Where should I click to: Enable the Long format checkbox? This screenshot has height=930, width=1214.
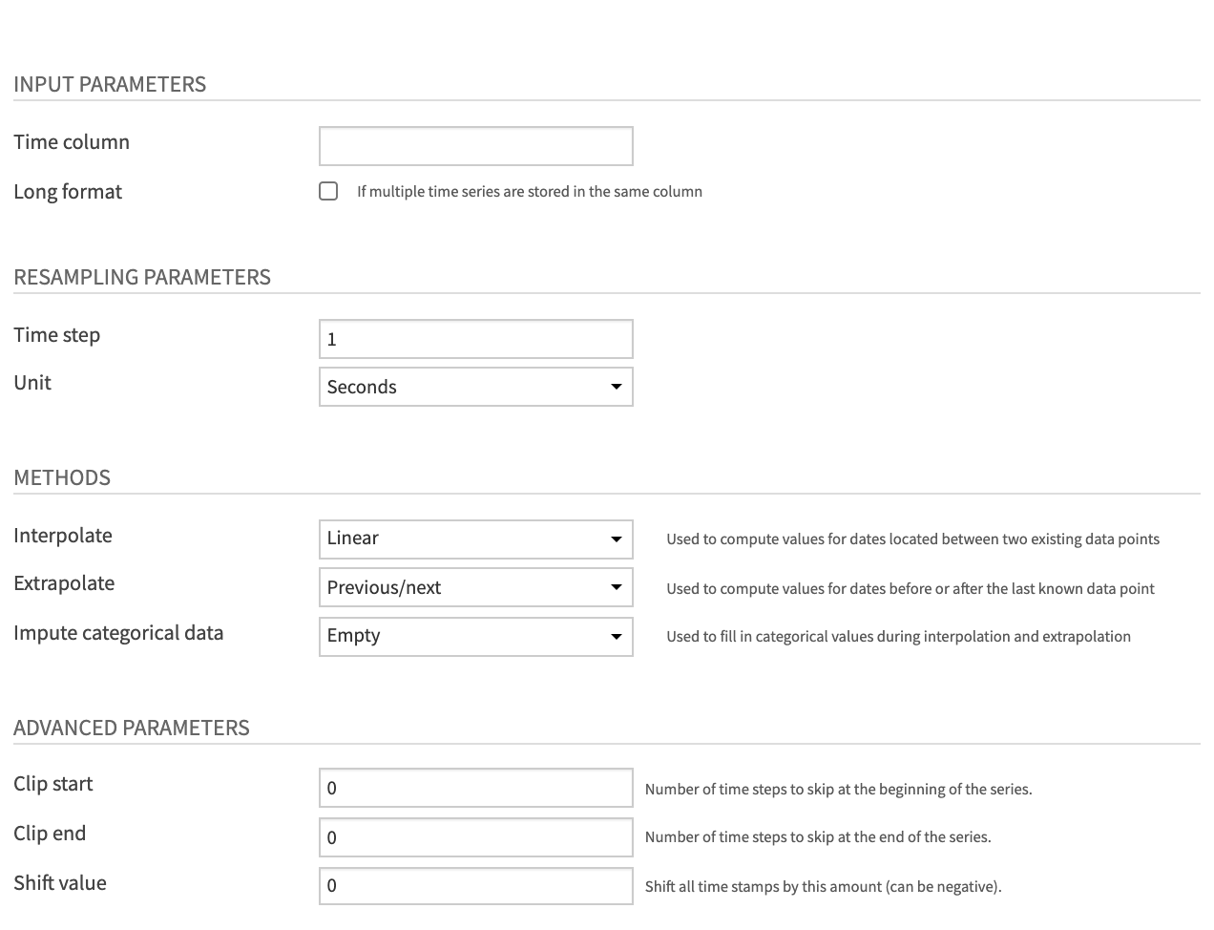(x=328, y=191)
